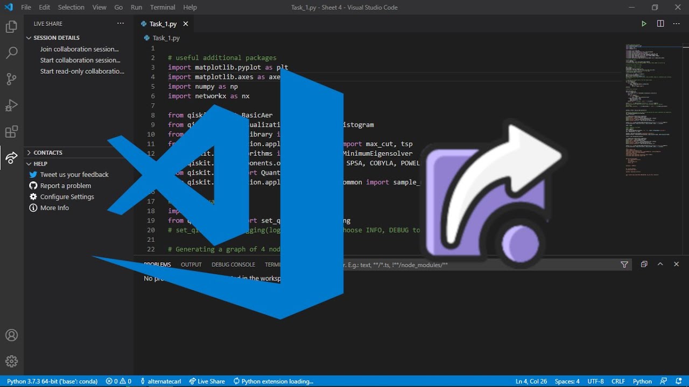The image size is (689, 387).
Task: Open notifications bell in status bar
Action: [679, 381]
